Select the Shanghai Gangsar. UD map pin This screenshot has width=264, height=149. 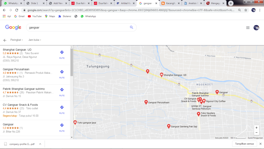[161, 74]
